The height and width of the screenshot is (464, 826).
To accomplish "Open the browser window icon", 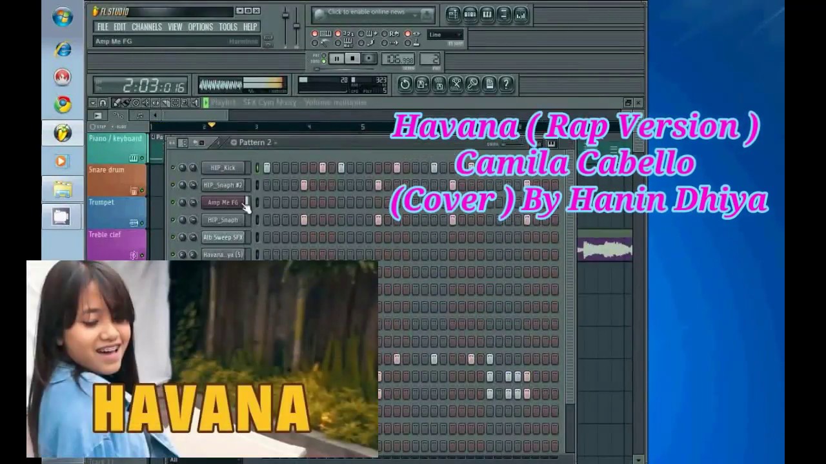I will pyautogui.click(x=503, y=14).
